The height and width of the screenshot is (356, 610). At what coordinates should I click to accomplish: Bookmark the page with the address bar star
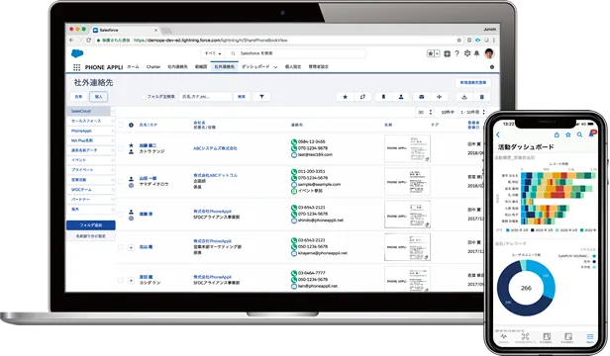pos(459,40)
